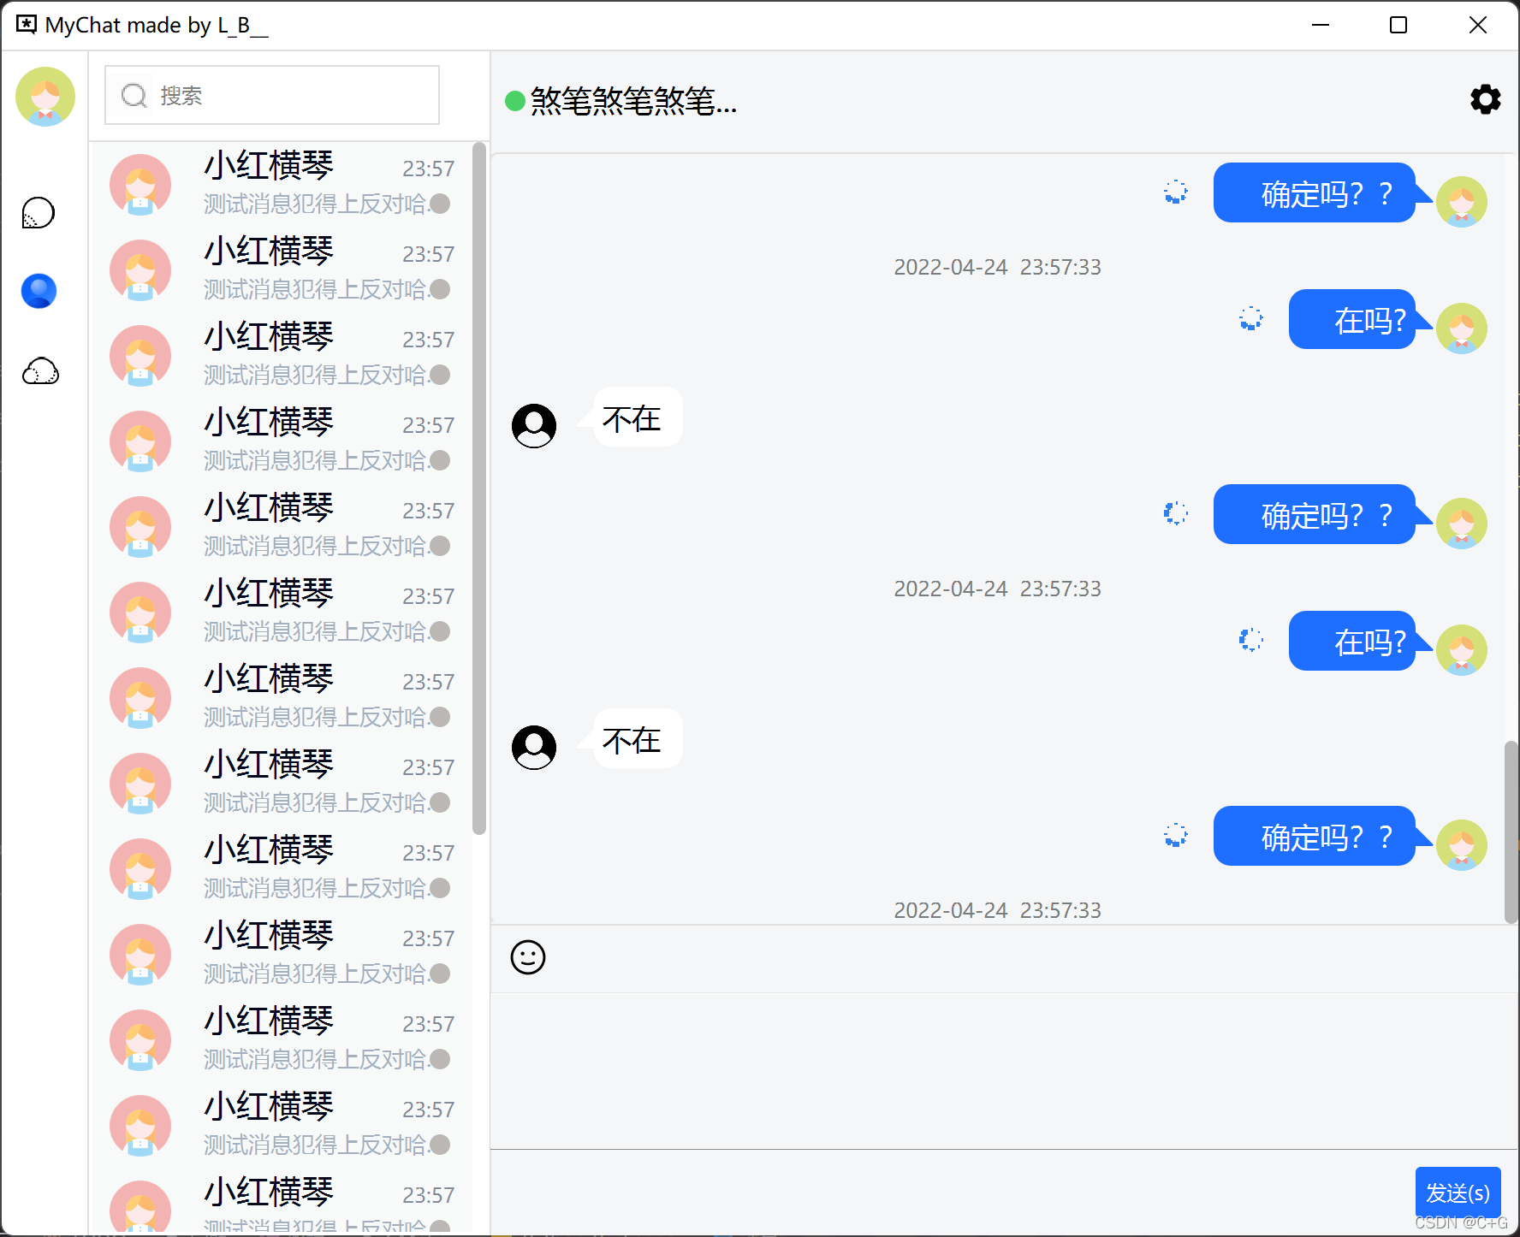Click the friend's avatar beside the 不在 reply

click(x=533, y=423)
